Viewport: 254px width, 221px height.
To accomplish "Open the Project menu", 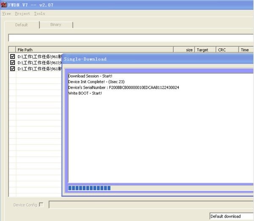I will 22,14.
